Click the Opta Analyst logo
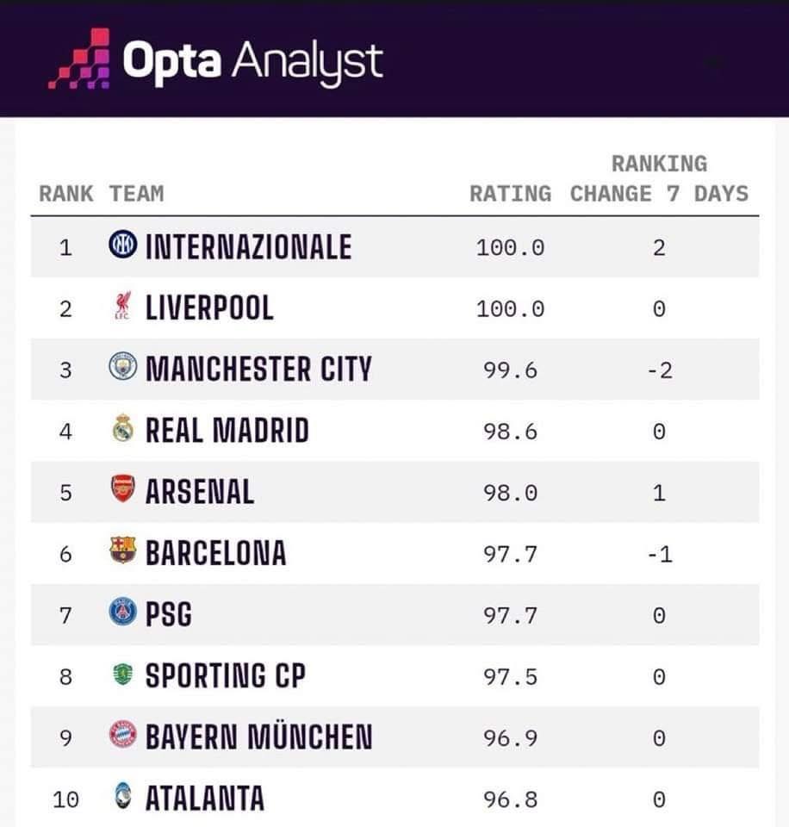 click(x=215, y=61)
